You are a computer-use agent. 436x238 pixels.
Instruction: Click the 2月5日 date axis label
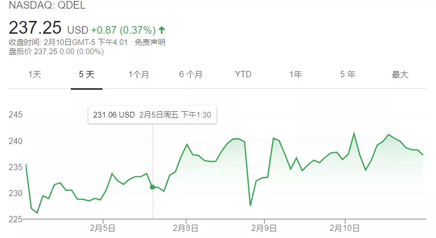tap(102, 227)
